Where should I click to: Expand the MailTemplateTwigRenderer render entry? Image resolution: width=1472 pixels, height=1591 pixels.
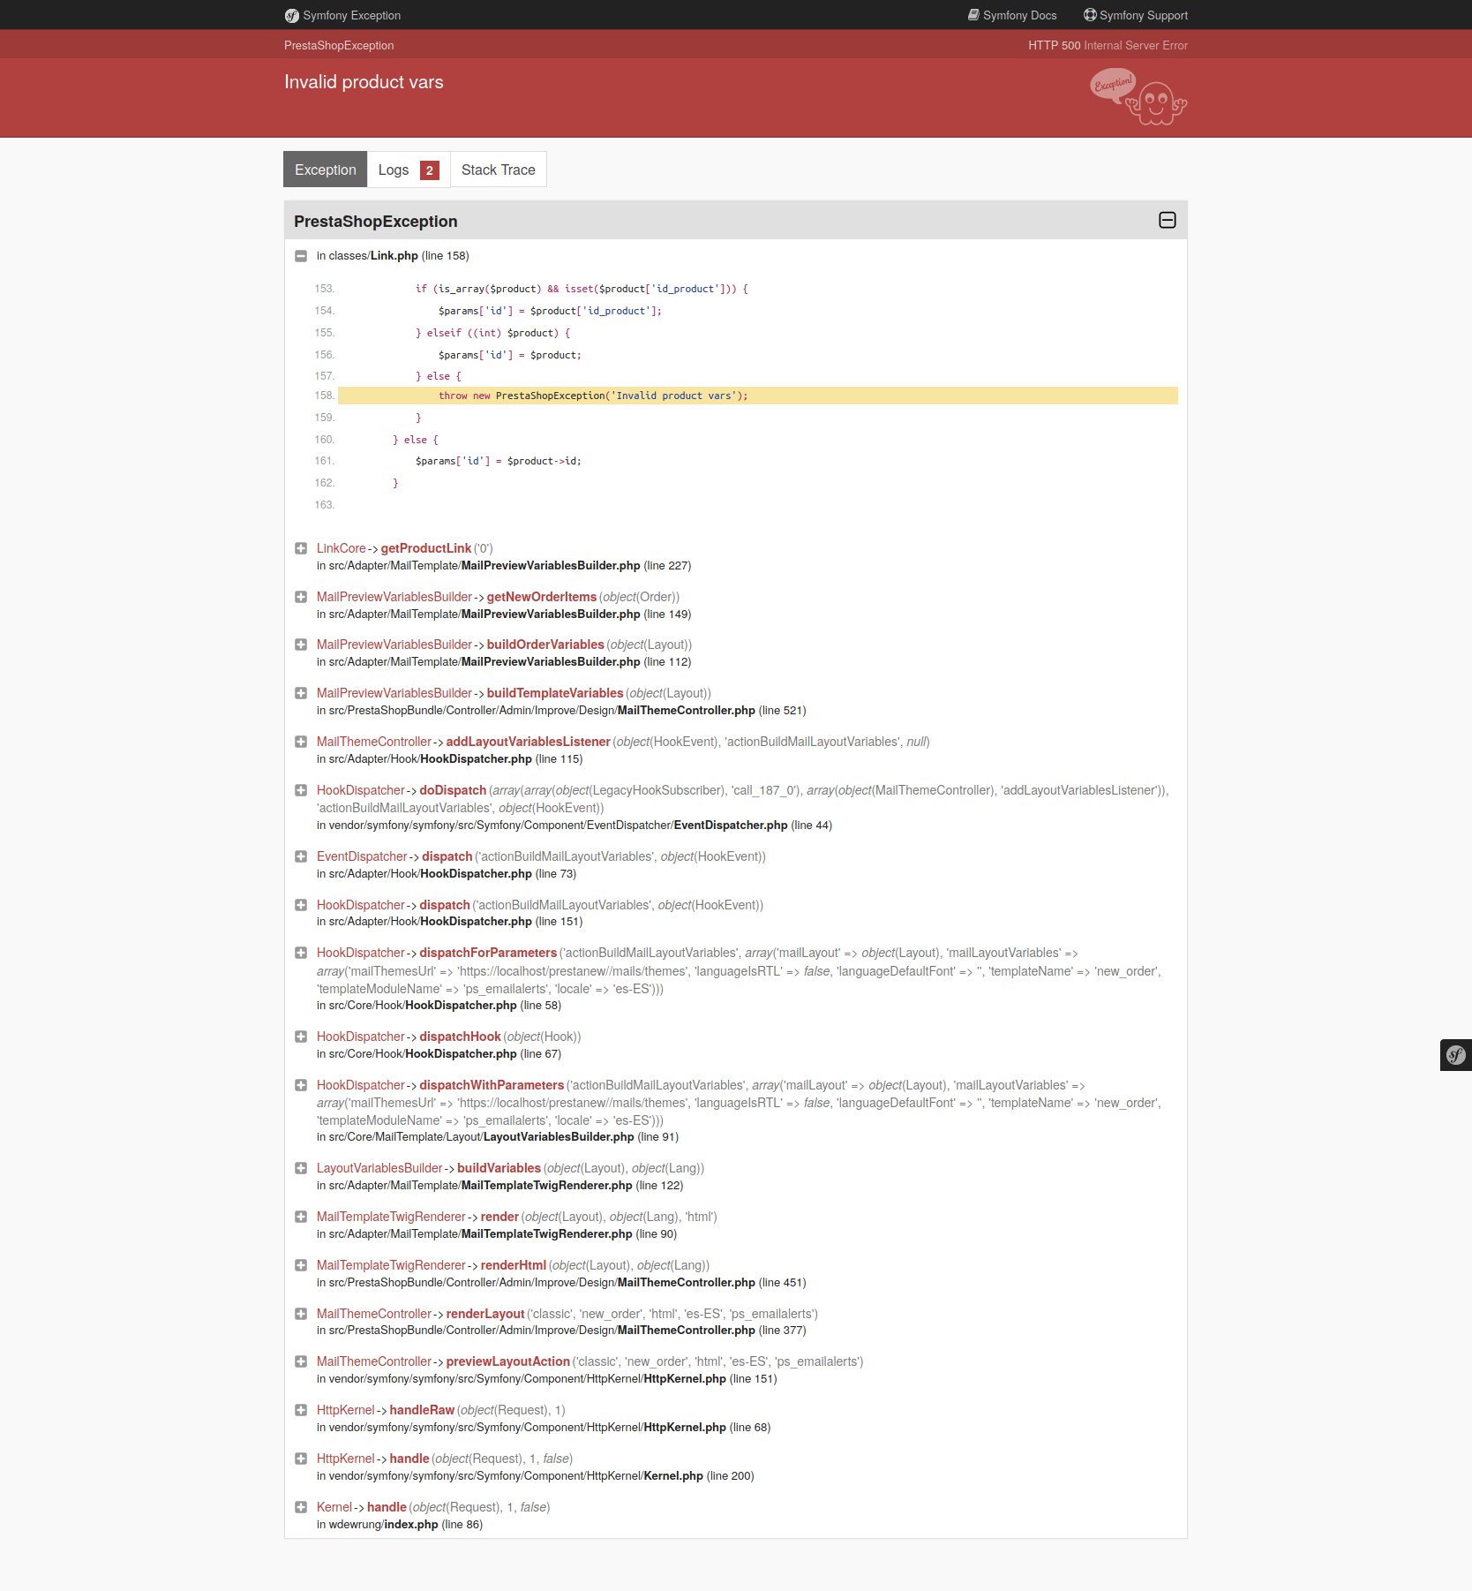pyautogui.click(x=301, y=1217)
